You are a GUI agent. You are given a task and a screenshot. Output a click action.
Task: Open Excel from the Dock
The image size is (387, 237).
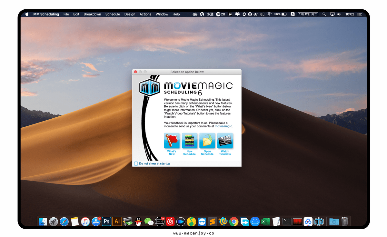point(265,221)
